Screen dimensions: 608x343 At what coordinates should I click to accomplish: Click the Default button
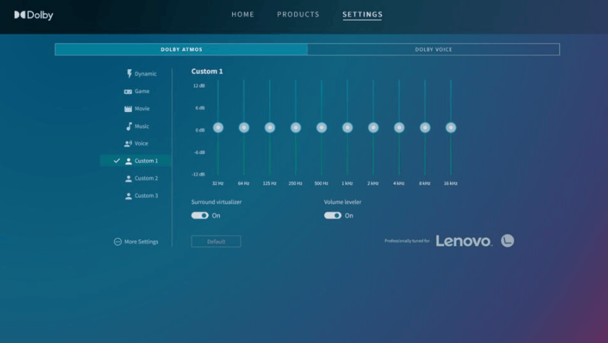(x=216, y=242)
